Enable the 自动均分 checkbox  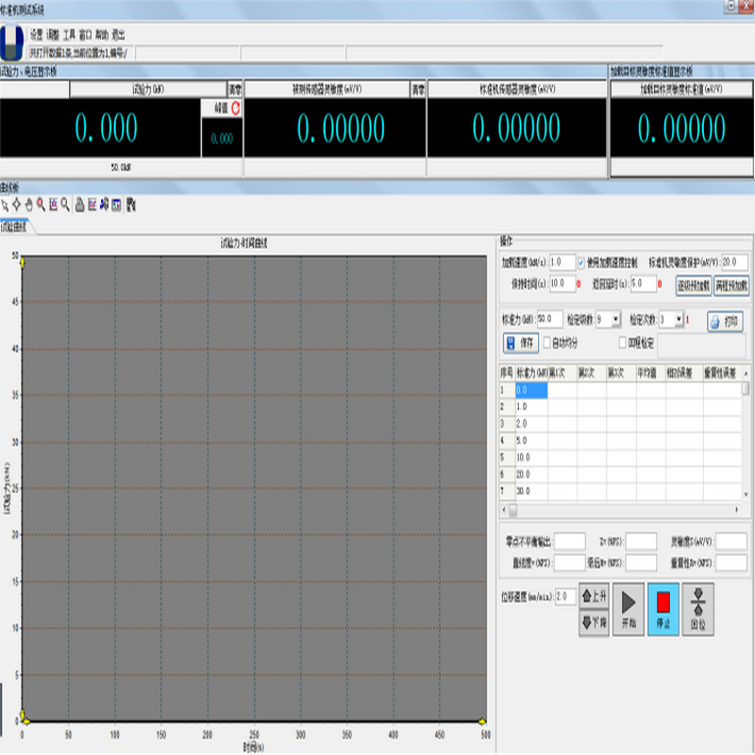point(547,343)
